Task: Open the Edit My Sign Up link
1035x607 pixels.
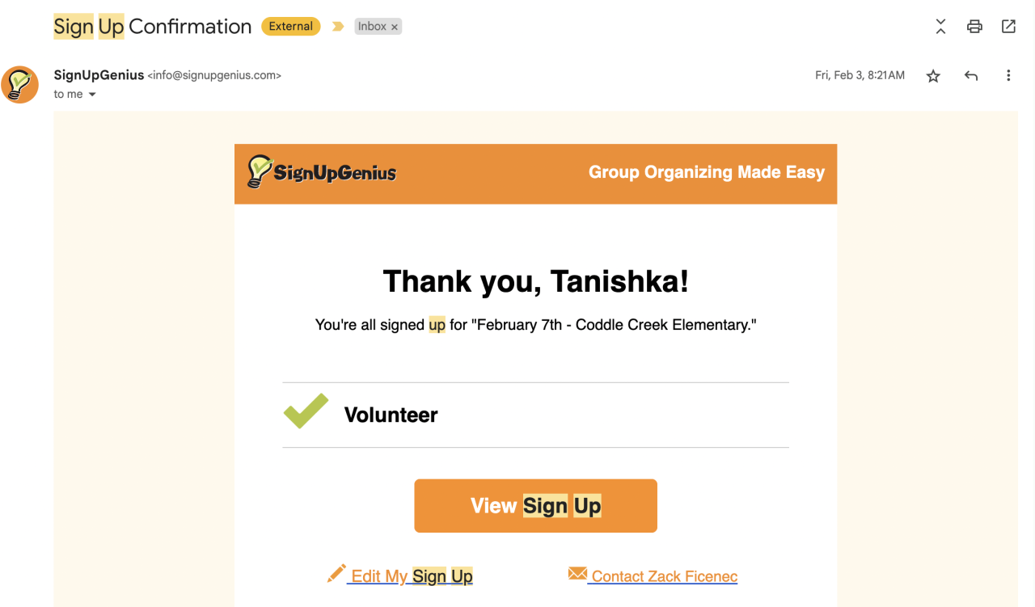Action: [x=412, y=576]
